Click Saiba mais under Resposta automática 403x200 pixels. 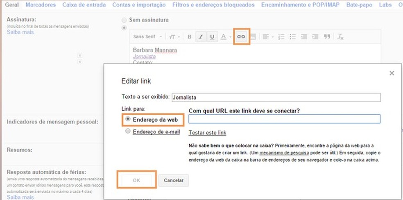(x=20, y=197)
